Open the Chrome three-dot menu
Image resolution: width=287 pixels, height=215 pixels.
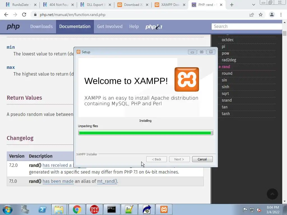pos(281,15)
